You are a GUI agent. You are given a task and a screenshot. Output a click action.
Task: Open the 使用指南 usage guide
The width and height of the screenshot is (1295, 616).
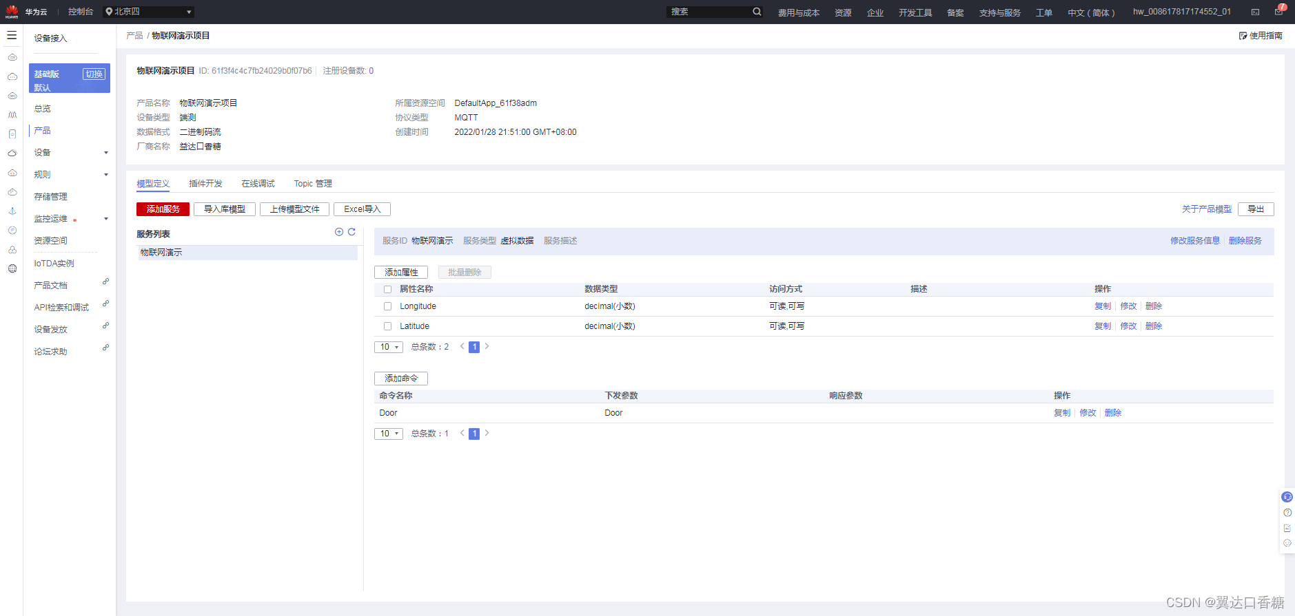(1261, 36)
